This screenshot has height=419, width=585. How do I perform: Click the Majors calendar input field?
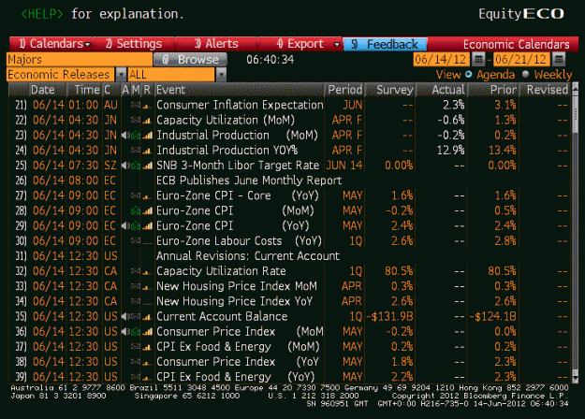pos(80,59)
